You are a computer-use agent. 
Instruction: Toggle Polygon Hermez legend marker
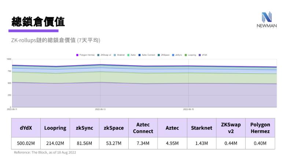click(77, 55)
